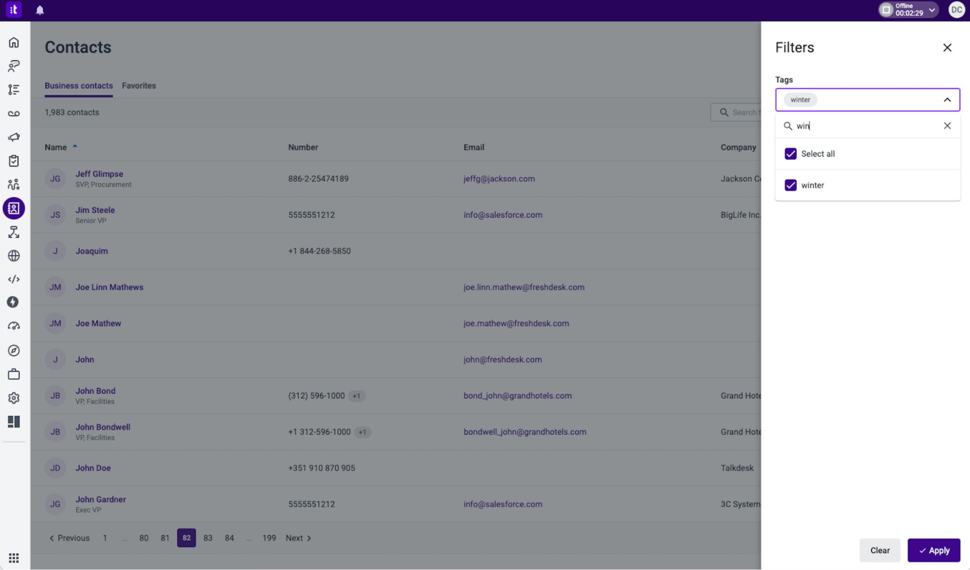Open the megaphone campaigns icon in sidebar
This screenshot has width=970, height=570.
(14, 137)
